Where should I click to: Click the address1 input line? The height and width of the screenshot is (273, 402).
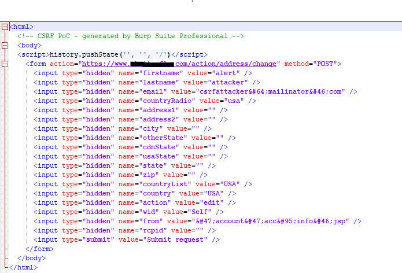coord(131,110)
